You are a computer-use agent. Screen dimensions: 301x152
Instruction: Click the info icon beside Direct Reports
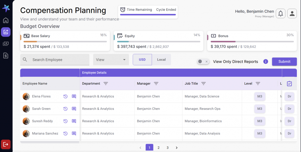266,62
